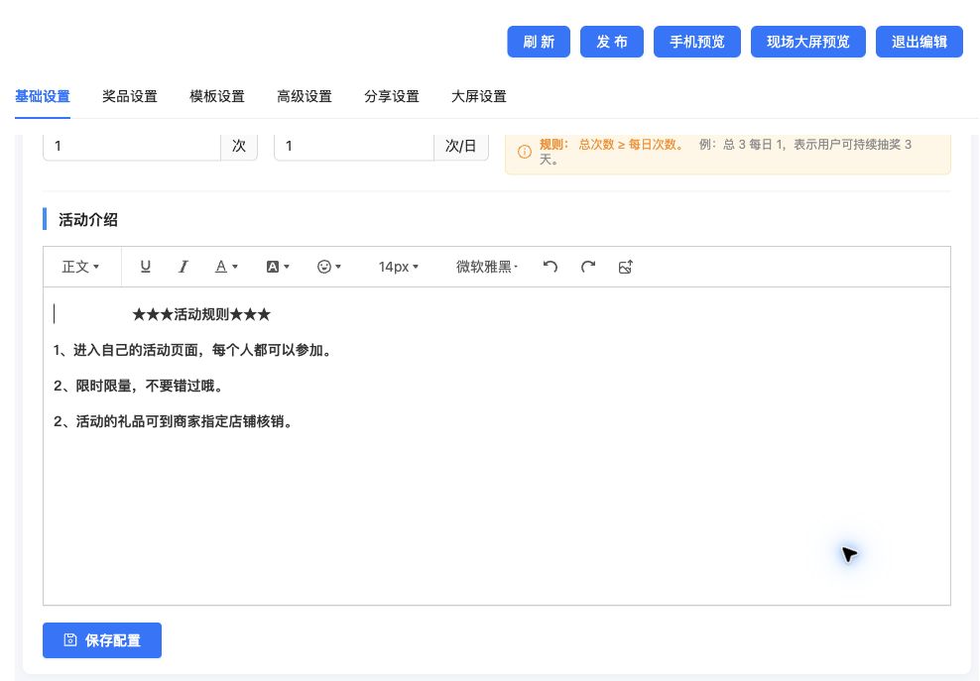Open the emoji picker

[x=328, y=267]
